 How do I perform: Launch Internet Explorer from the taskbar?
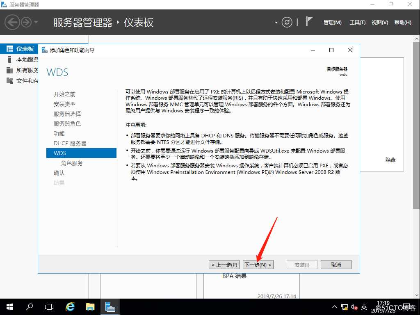coord(70,307)
